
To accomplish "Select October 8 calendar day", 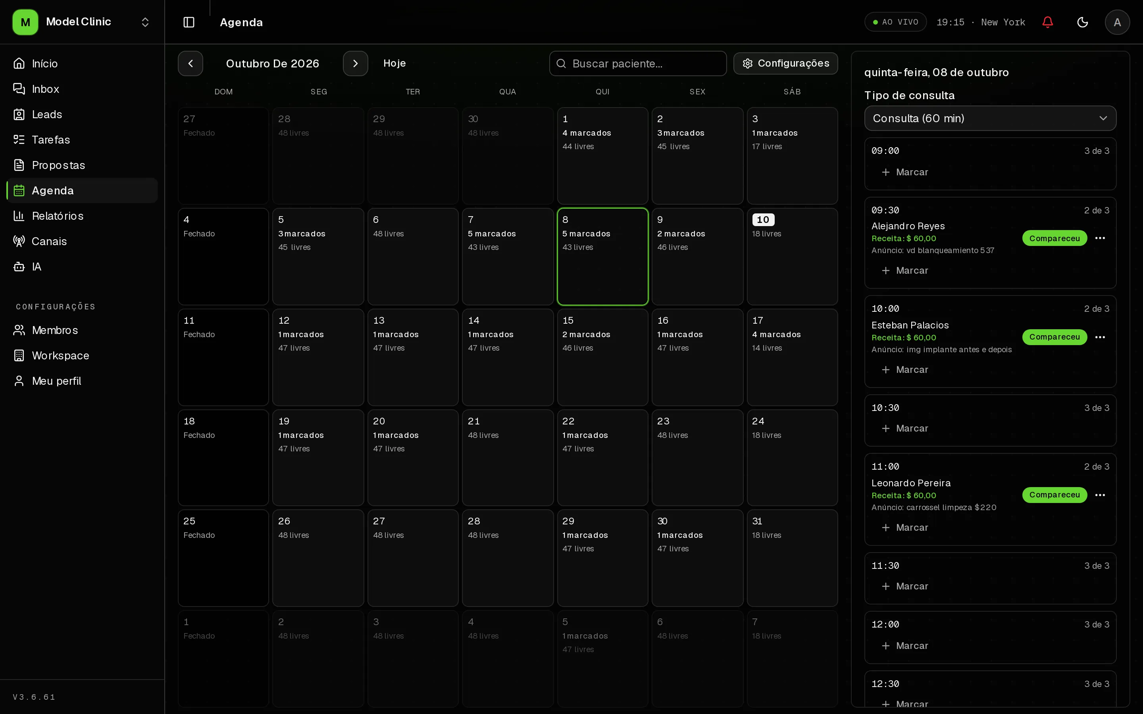I will click(x=603, y=256).
